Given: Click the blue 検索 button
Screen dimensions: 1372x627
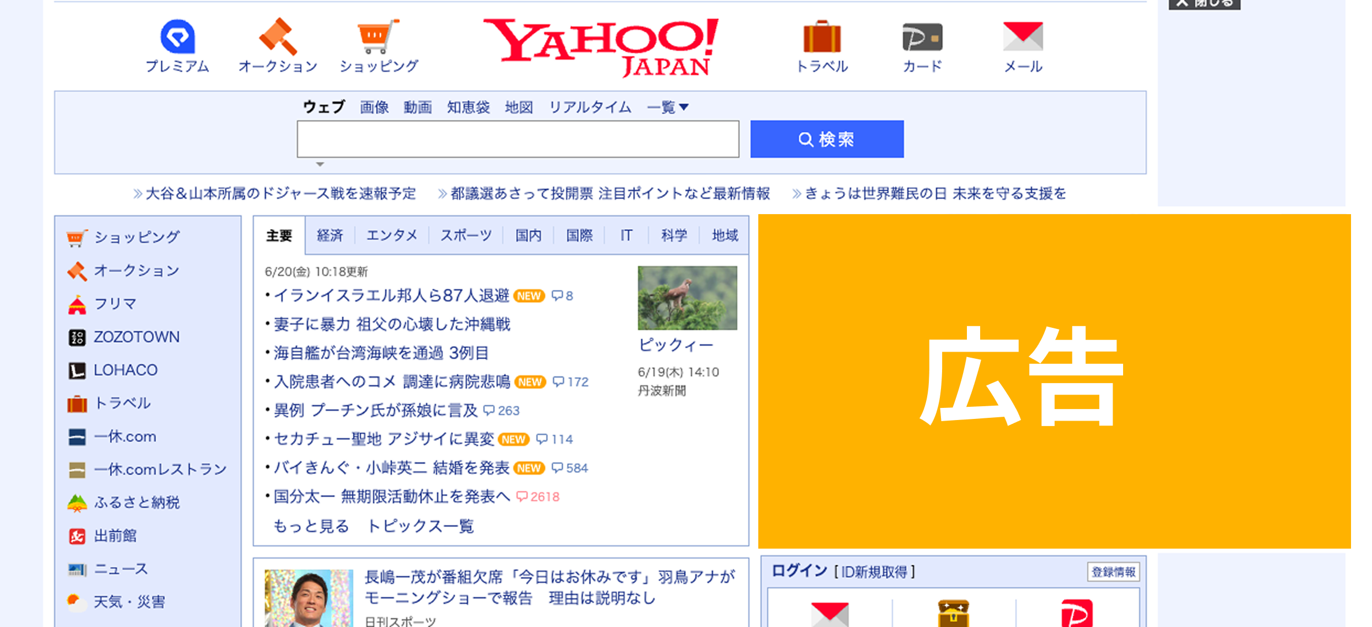Looking at the screenshot, I should tap(827, 139).
